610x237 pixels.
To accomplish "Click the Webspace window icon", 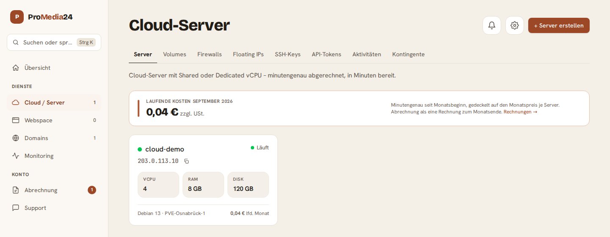I will pos(16,120).
